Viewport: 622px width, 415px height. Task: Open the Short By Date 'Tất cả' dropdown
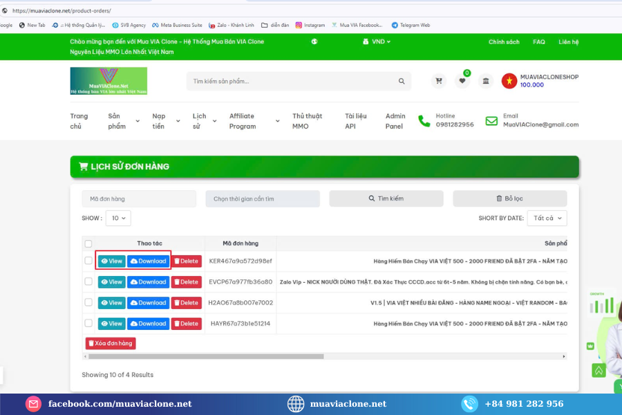click(547, 218)
